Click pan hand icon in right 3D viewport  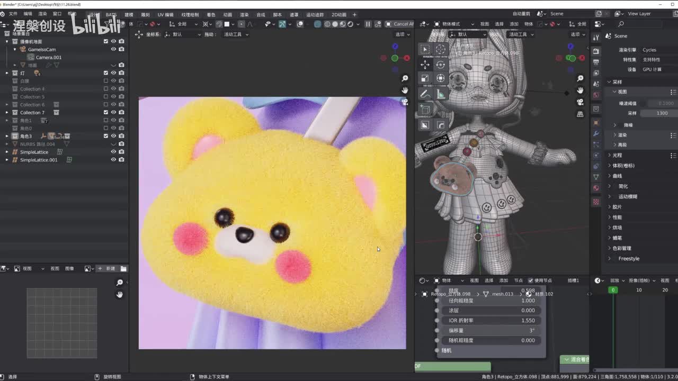[580, 90]
